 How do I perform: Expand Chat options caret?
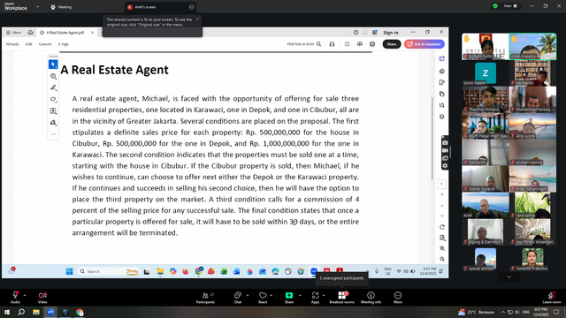tap(248, 295)
